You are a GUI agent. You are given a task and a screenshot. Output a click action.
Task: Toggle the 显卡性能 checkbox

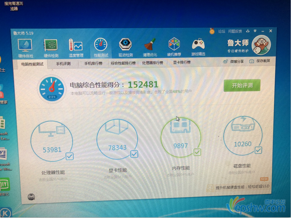(134, 154)
